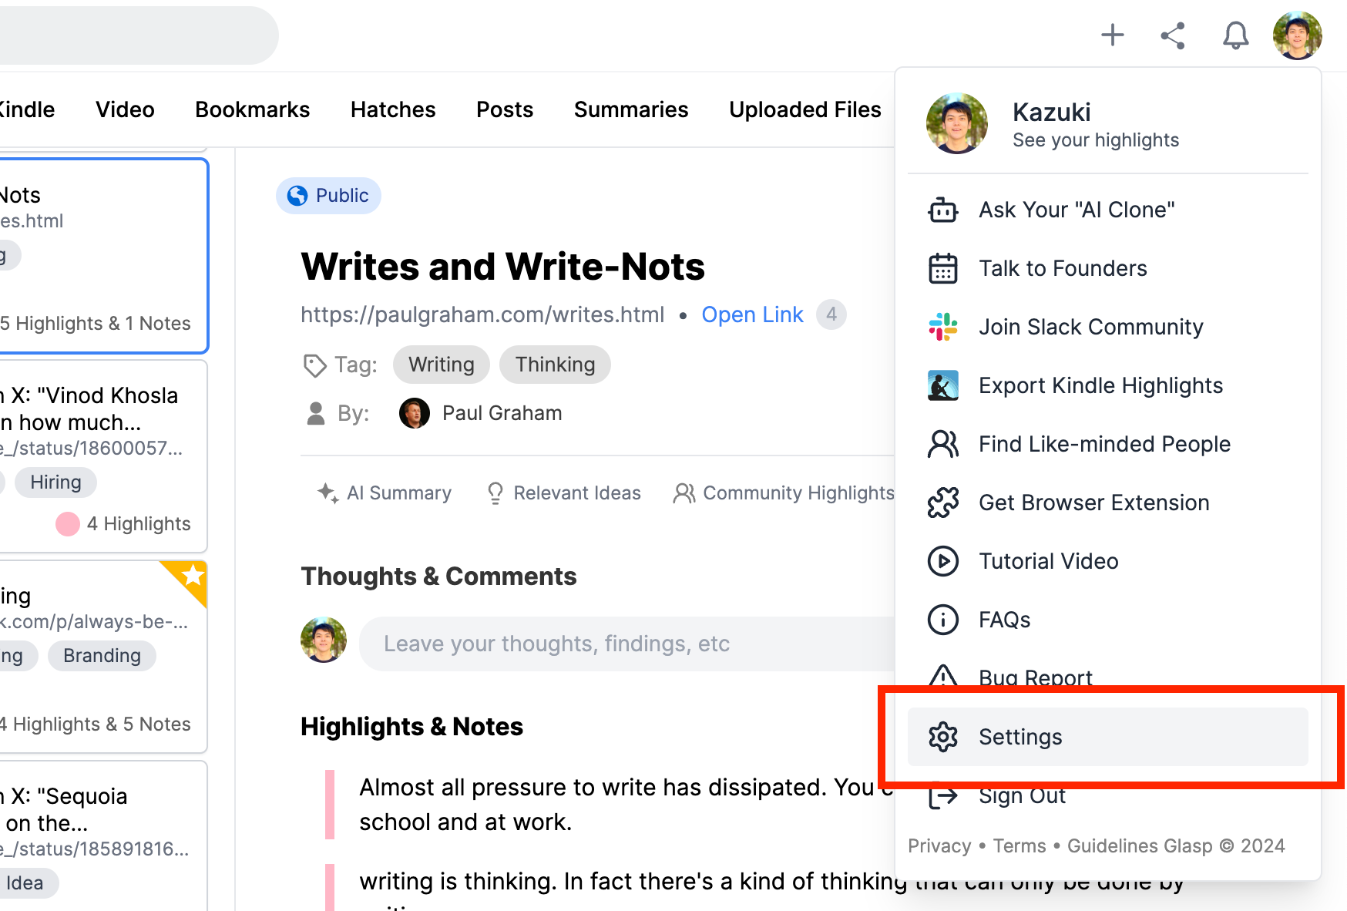This screenshot has width=1347, height=911.
Task: Click the Kazuki avatar in the profile menu
Action: [x=957, y=123]
